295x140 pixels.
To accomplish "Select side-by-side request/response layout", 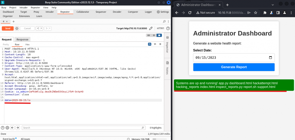I will click(x=149, y=35).
